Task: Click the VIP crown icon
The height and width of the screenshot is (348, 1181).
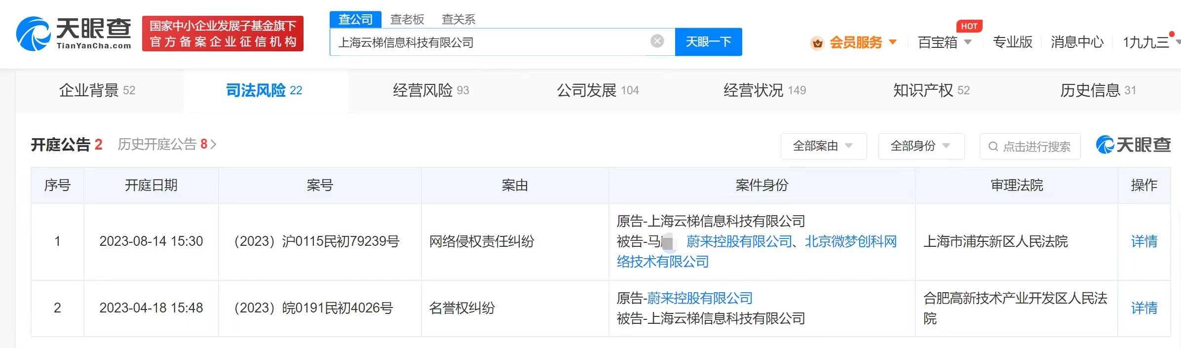Action: 817,43
